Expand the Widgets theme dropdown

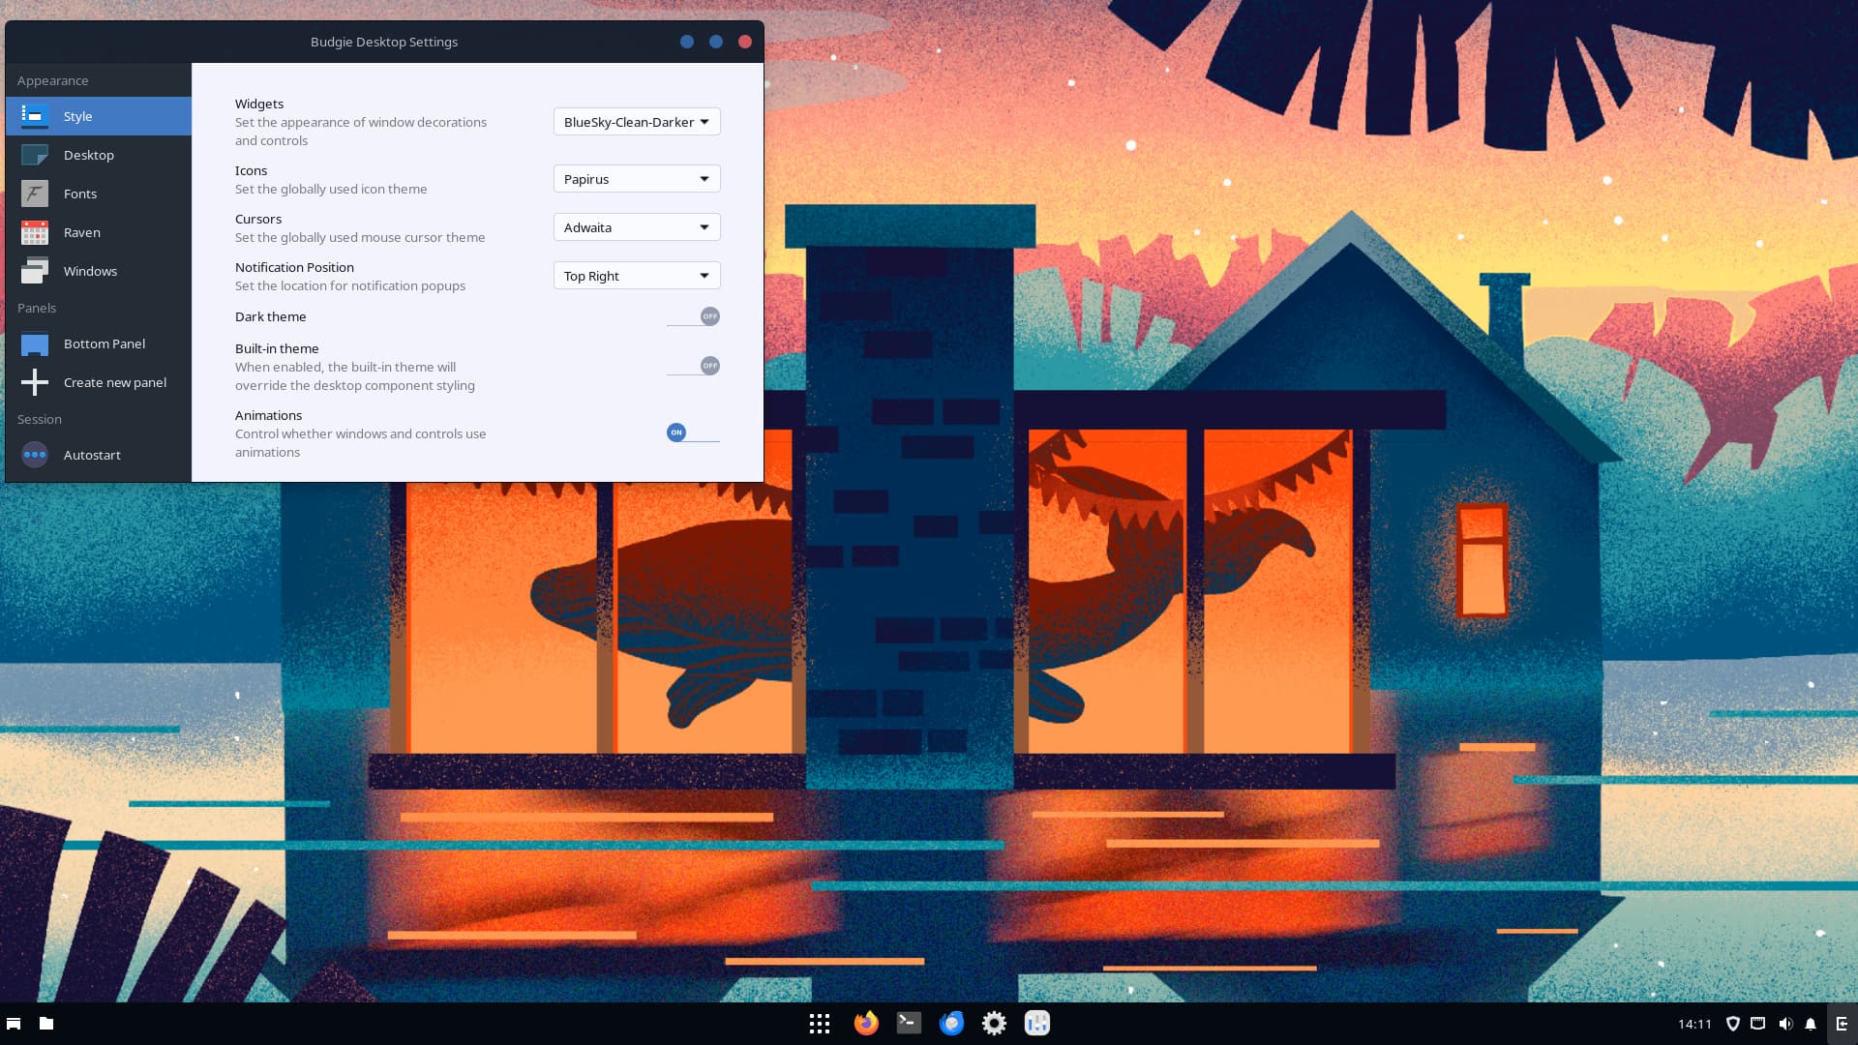tap(636, 122)
